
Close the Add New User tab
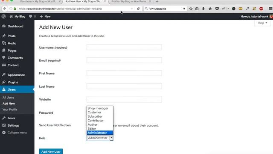click(105, 1)
